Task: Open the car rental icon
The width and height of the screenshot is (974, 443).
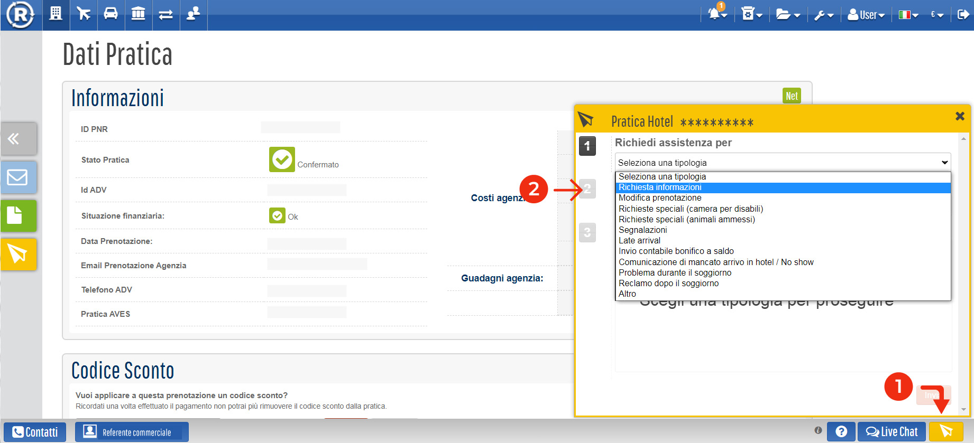Action: [x=111, y=14]
